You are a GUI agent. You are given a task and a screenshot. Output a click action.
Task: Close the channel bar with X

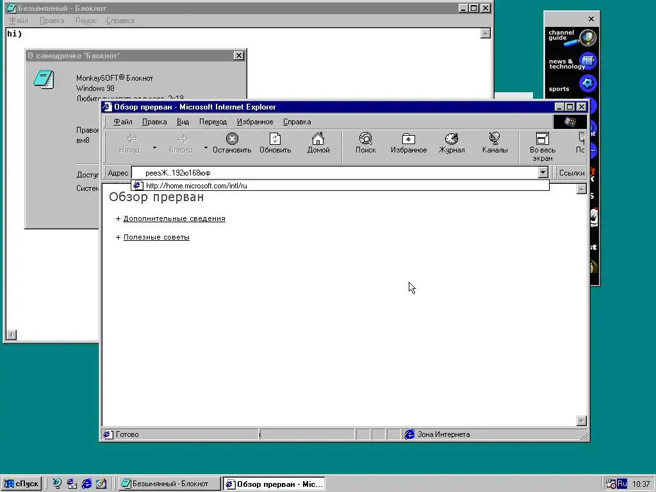(x=591, y=19)
